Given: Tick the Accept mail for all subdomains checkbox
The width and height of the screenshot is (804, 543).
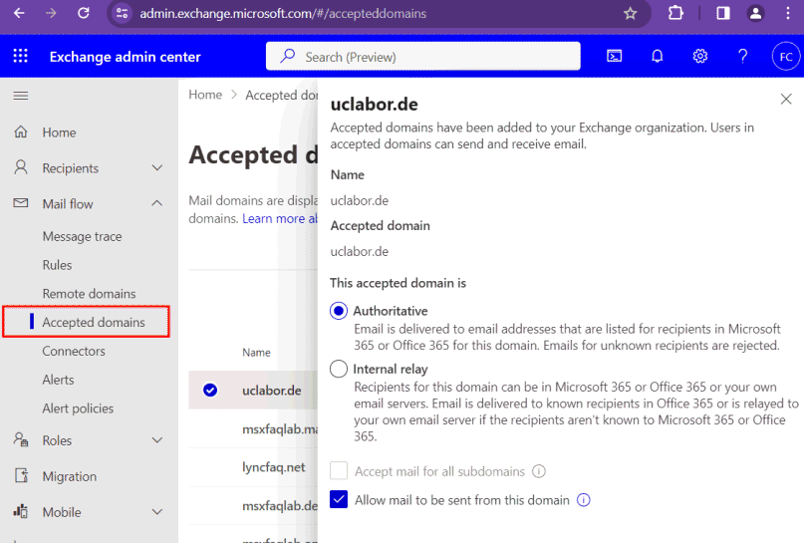Looking at the screenshot, I should pyautogui.click(x=339, y=470).
